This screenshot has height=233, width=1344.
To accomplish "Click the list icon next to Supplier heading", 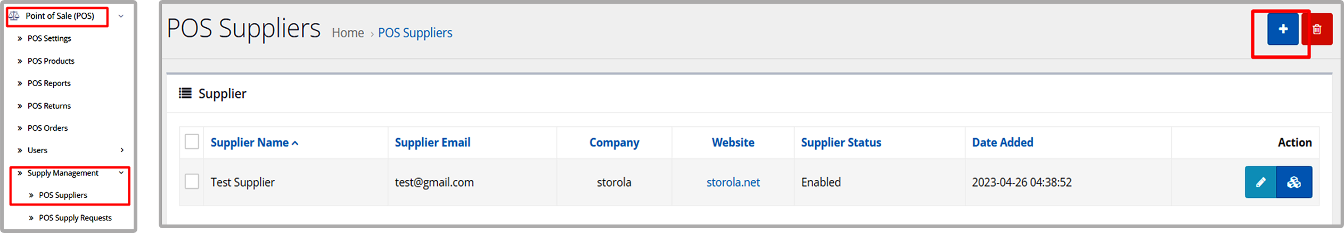I will pyautogui.click(x=185, y=94).
